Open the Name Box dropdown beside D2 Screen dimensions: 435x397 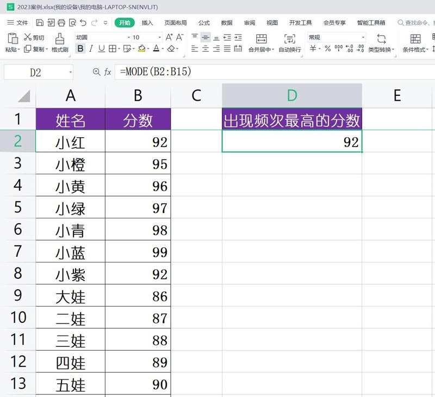[71, 72]
